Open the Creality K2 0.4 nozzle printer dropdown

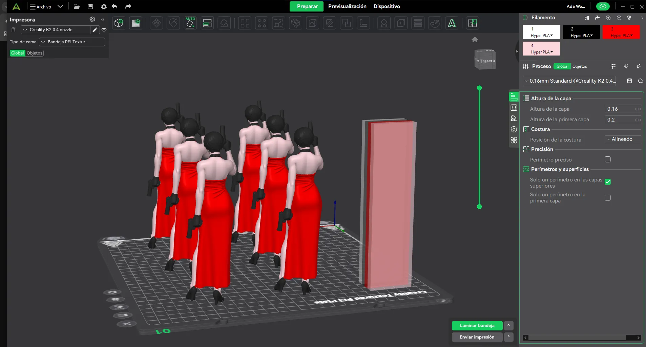(55, 30)
